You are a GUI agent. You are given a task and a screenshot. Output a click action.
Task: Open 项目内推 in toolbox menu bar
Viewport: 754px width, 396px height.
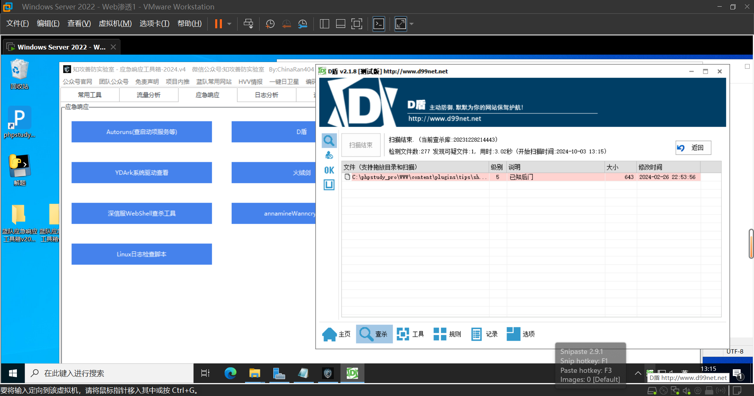tap(178, 82)
